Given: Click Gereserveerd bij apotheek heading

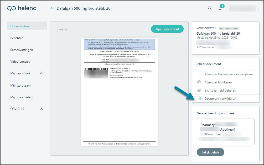Looking at the screenshot, I should [x=215, y=113].
